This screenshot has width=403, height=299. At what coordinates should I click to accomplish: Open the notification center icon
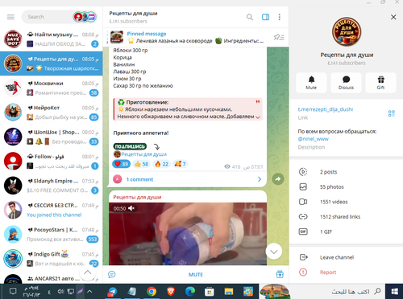pos(13,292)
